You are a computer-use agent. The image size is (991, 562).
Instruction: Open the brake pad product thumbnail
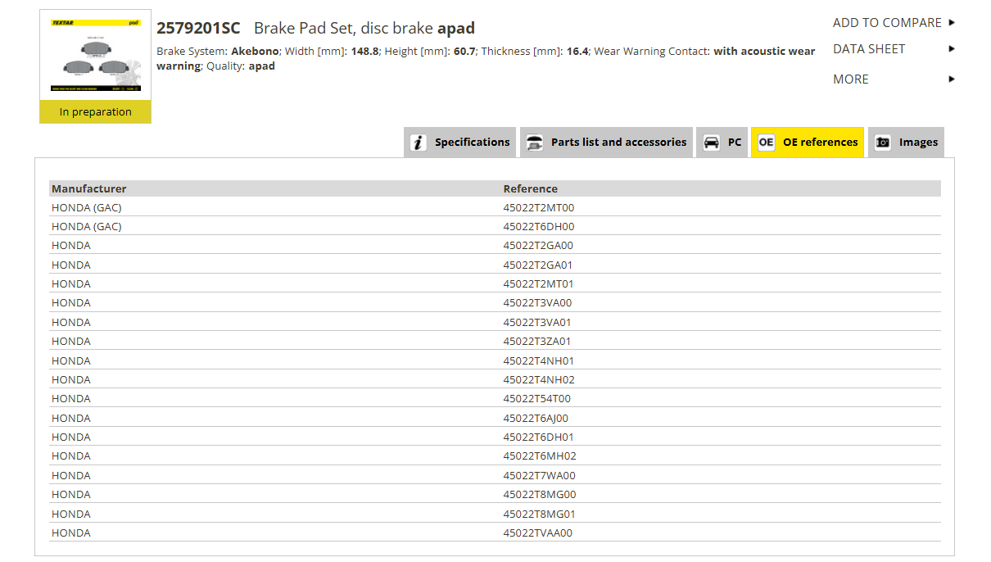[x=96, y=55]
